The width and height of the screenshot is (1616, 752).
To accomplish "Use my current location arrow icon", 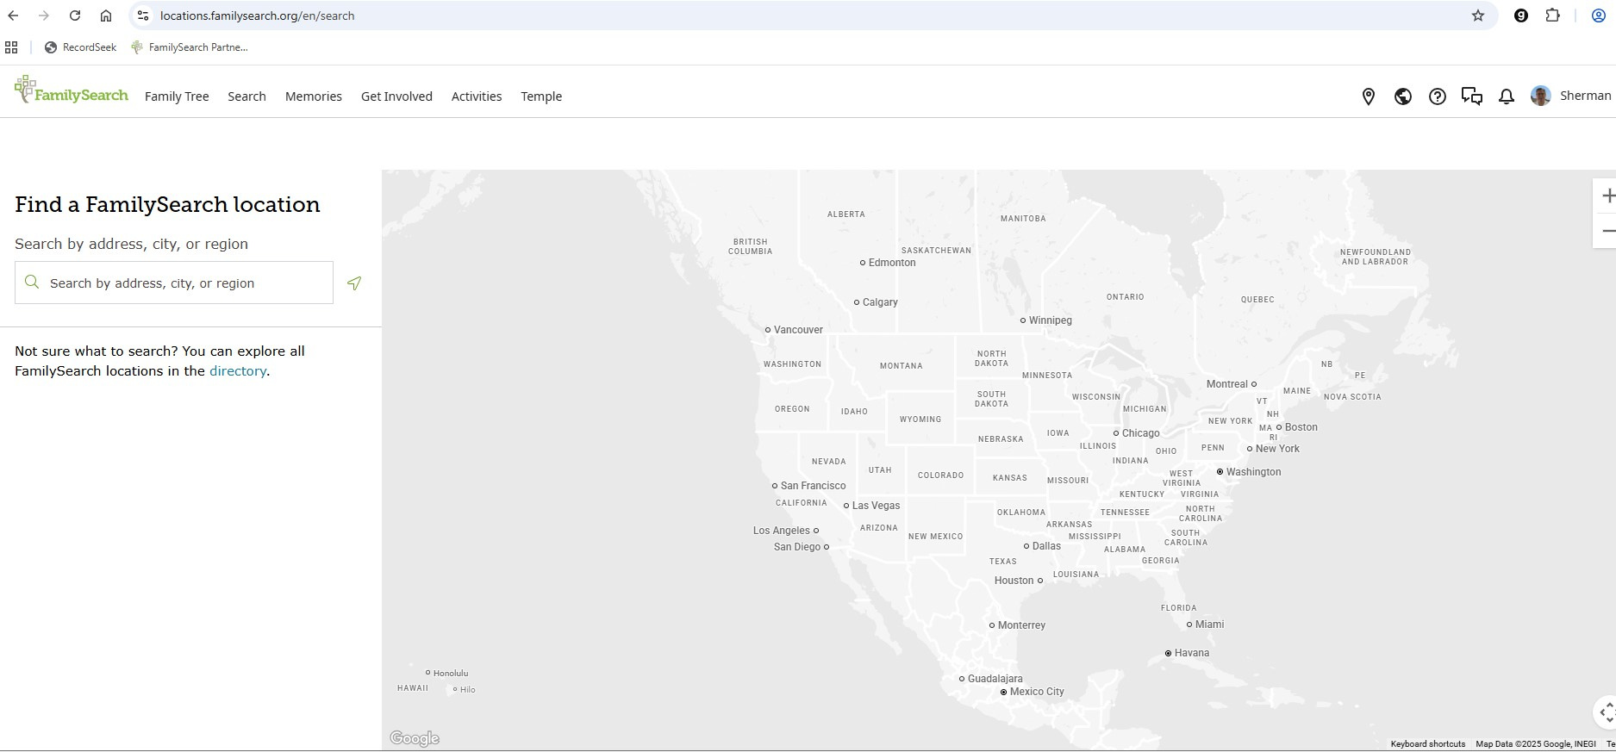I will click(x=354, y=283).
